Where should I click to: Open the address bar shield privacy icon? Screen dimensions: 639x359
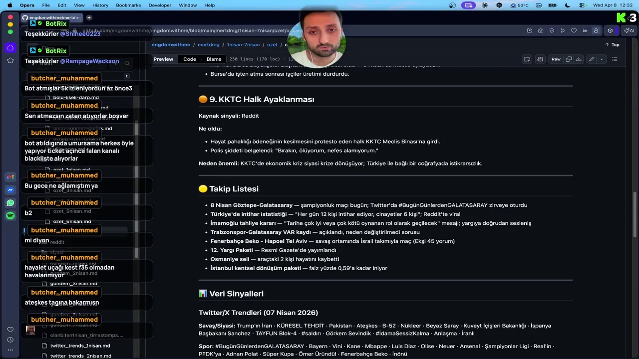(552, 30)
